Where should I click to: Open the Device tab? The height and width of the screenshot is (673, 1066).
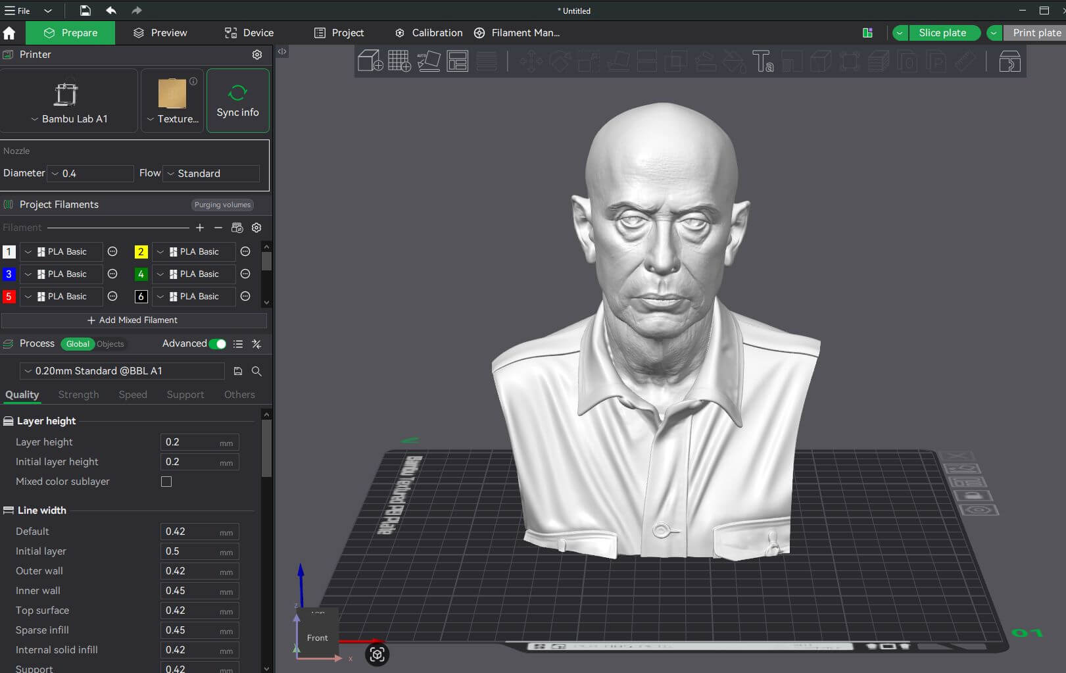(249, 33)
